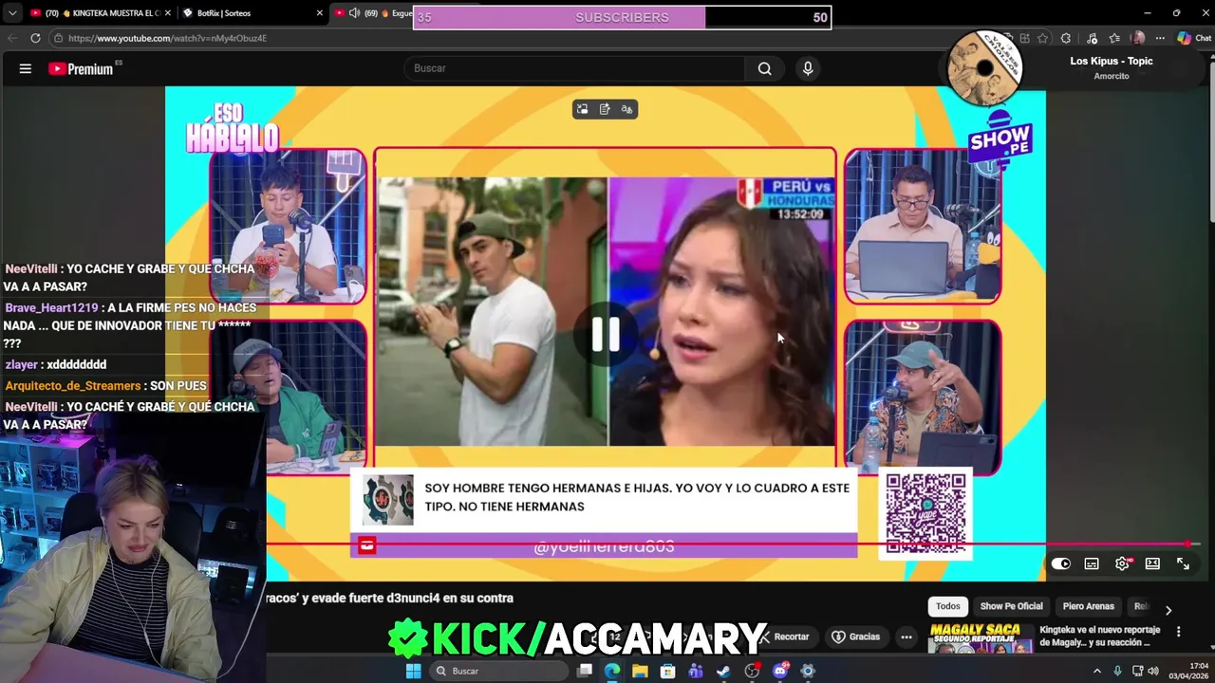Open player settings gear
The image size is (1215, 683).
click(1122, 563)
